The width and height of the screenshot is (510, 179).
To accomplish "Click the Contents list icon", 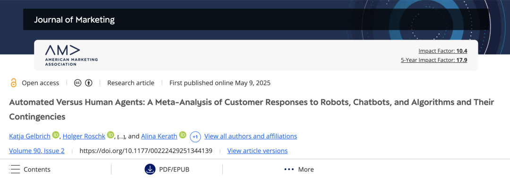I will coord(15,169).
